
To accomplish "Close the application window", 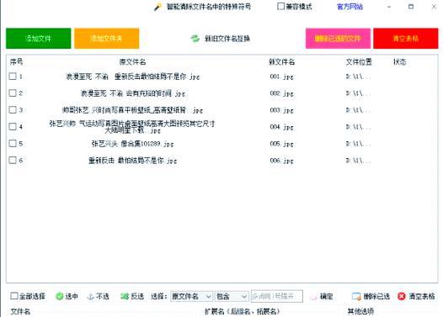I will click(x=434, y=7).
